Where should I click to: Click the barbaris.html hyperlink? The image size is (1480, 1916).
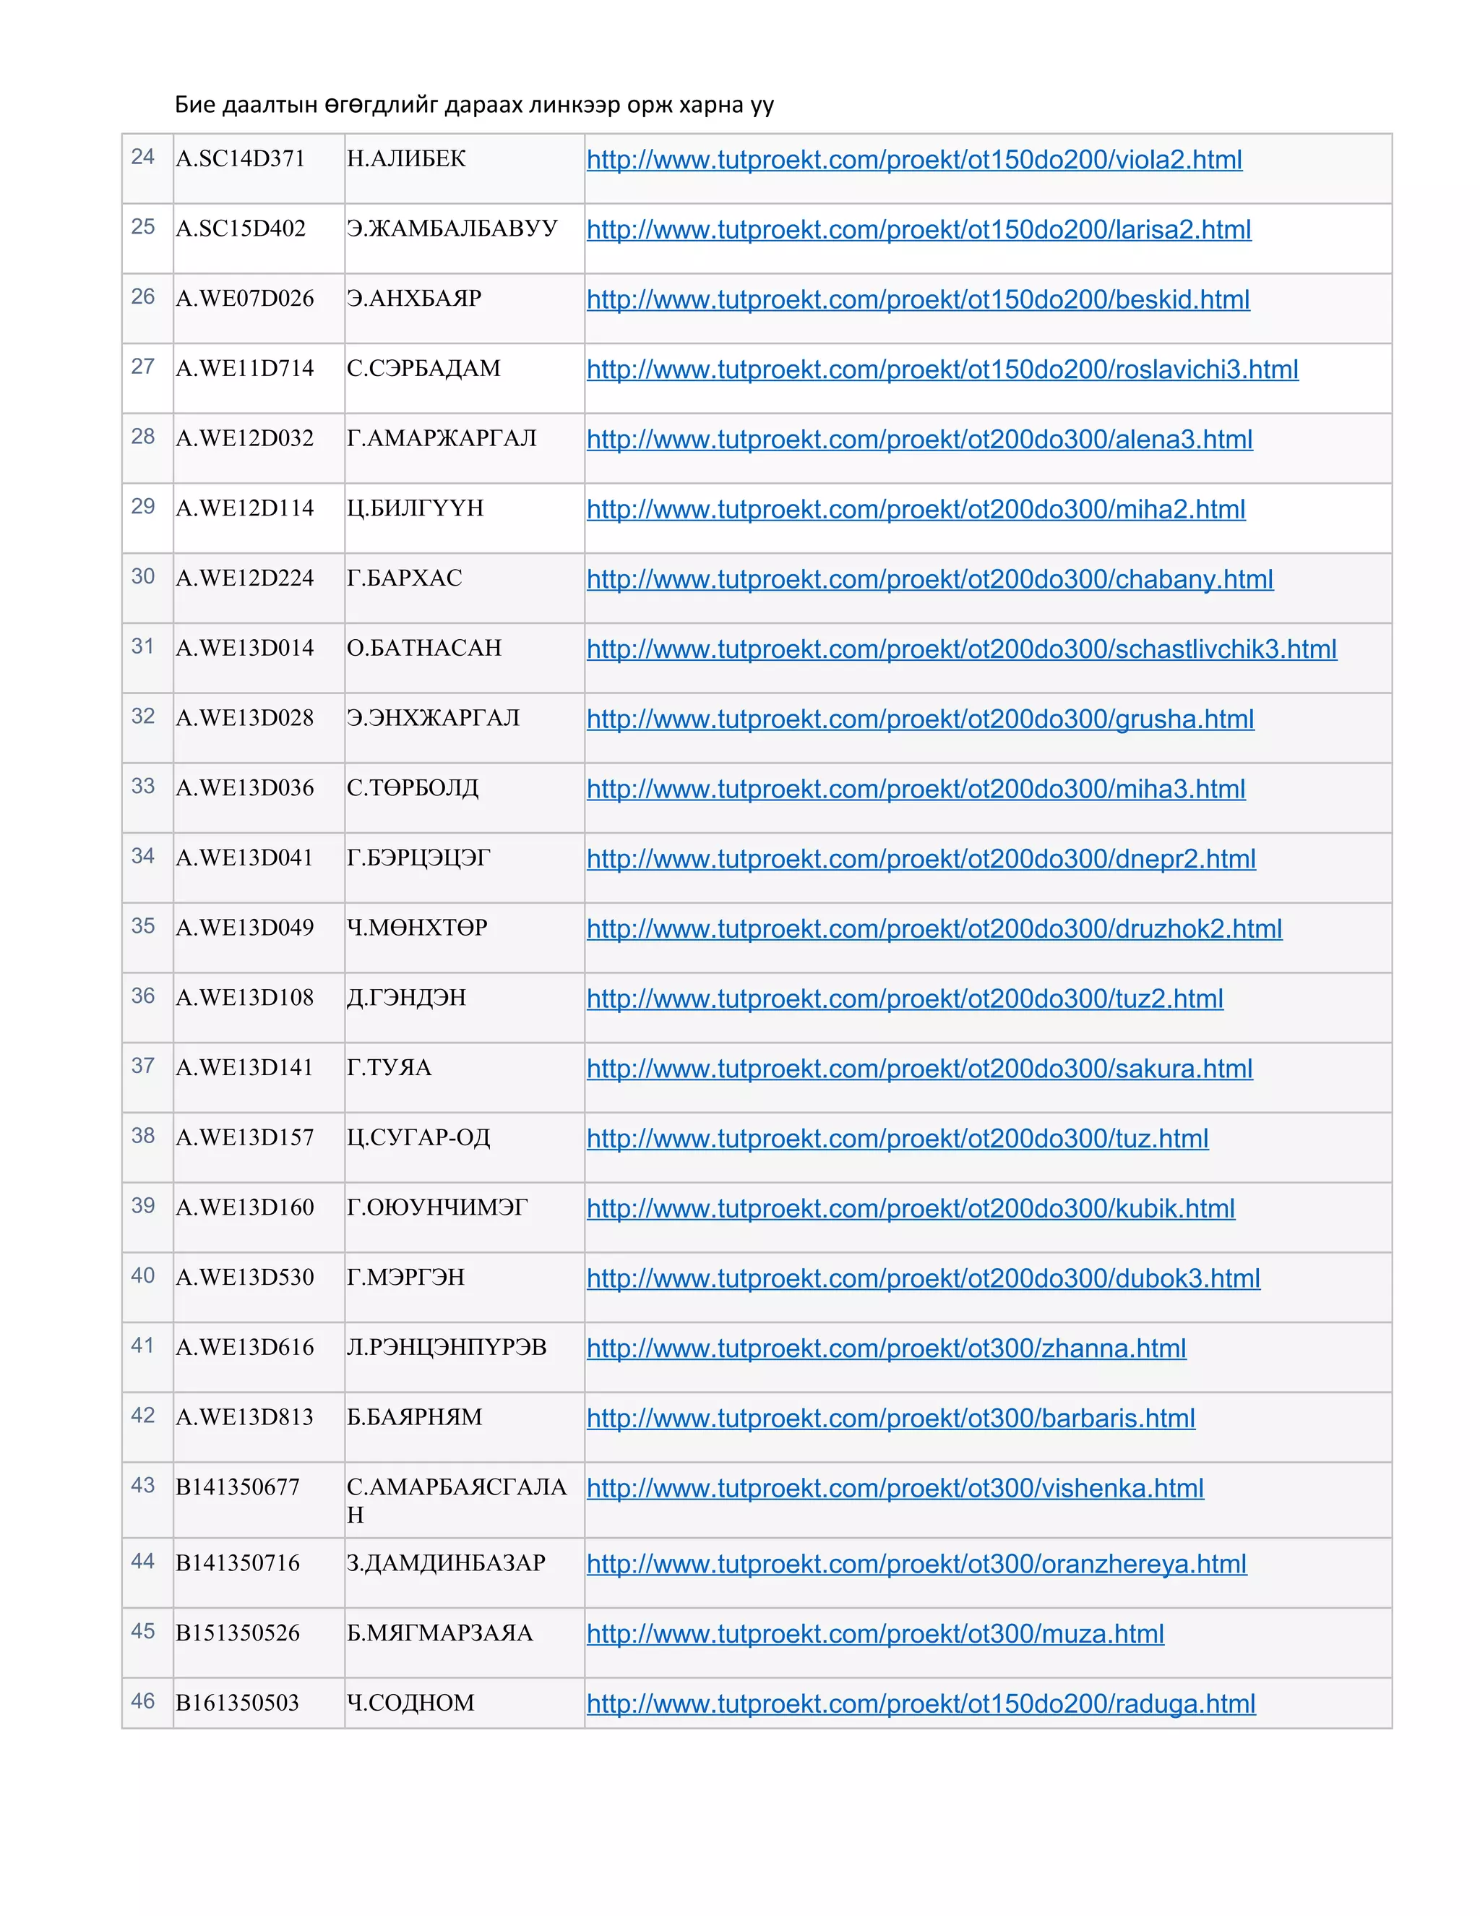[x=890, y=1419]
